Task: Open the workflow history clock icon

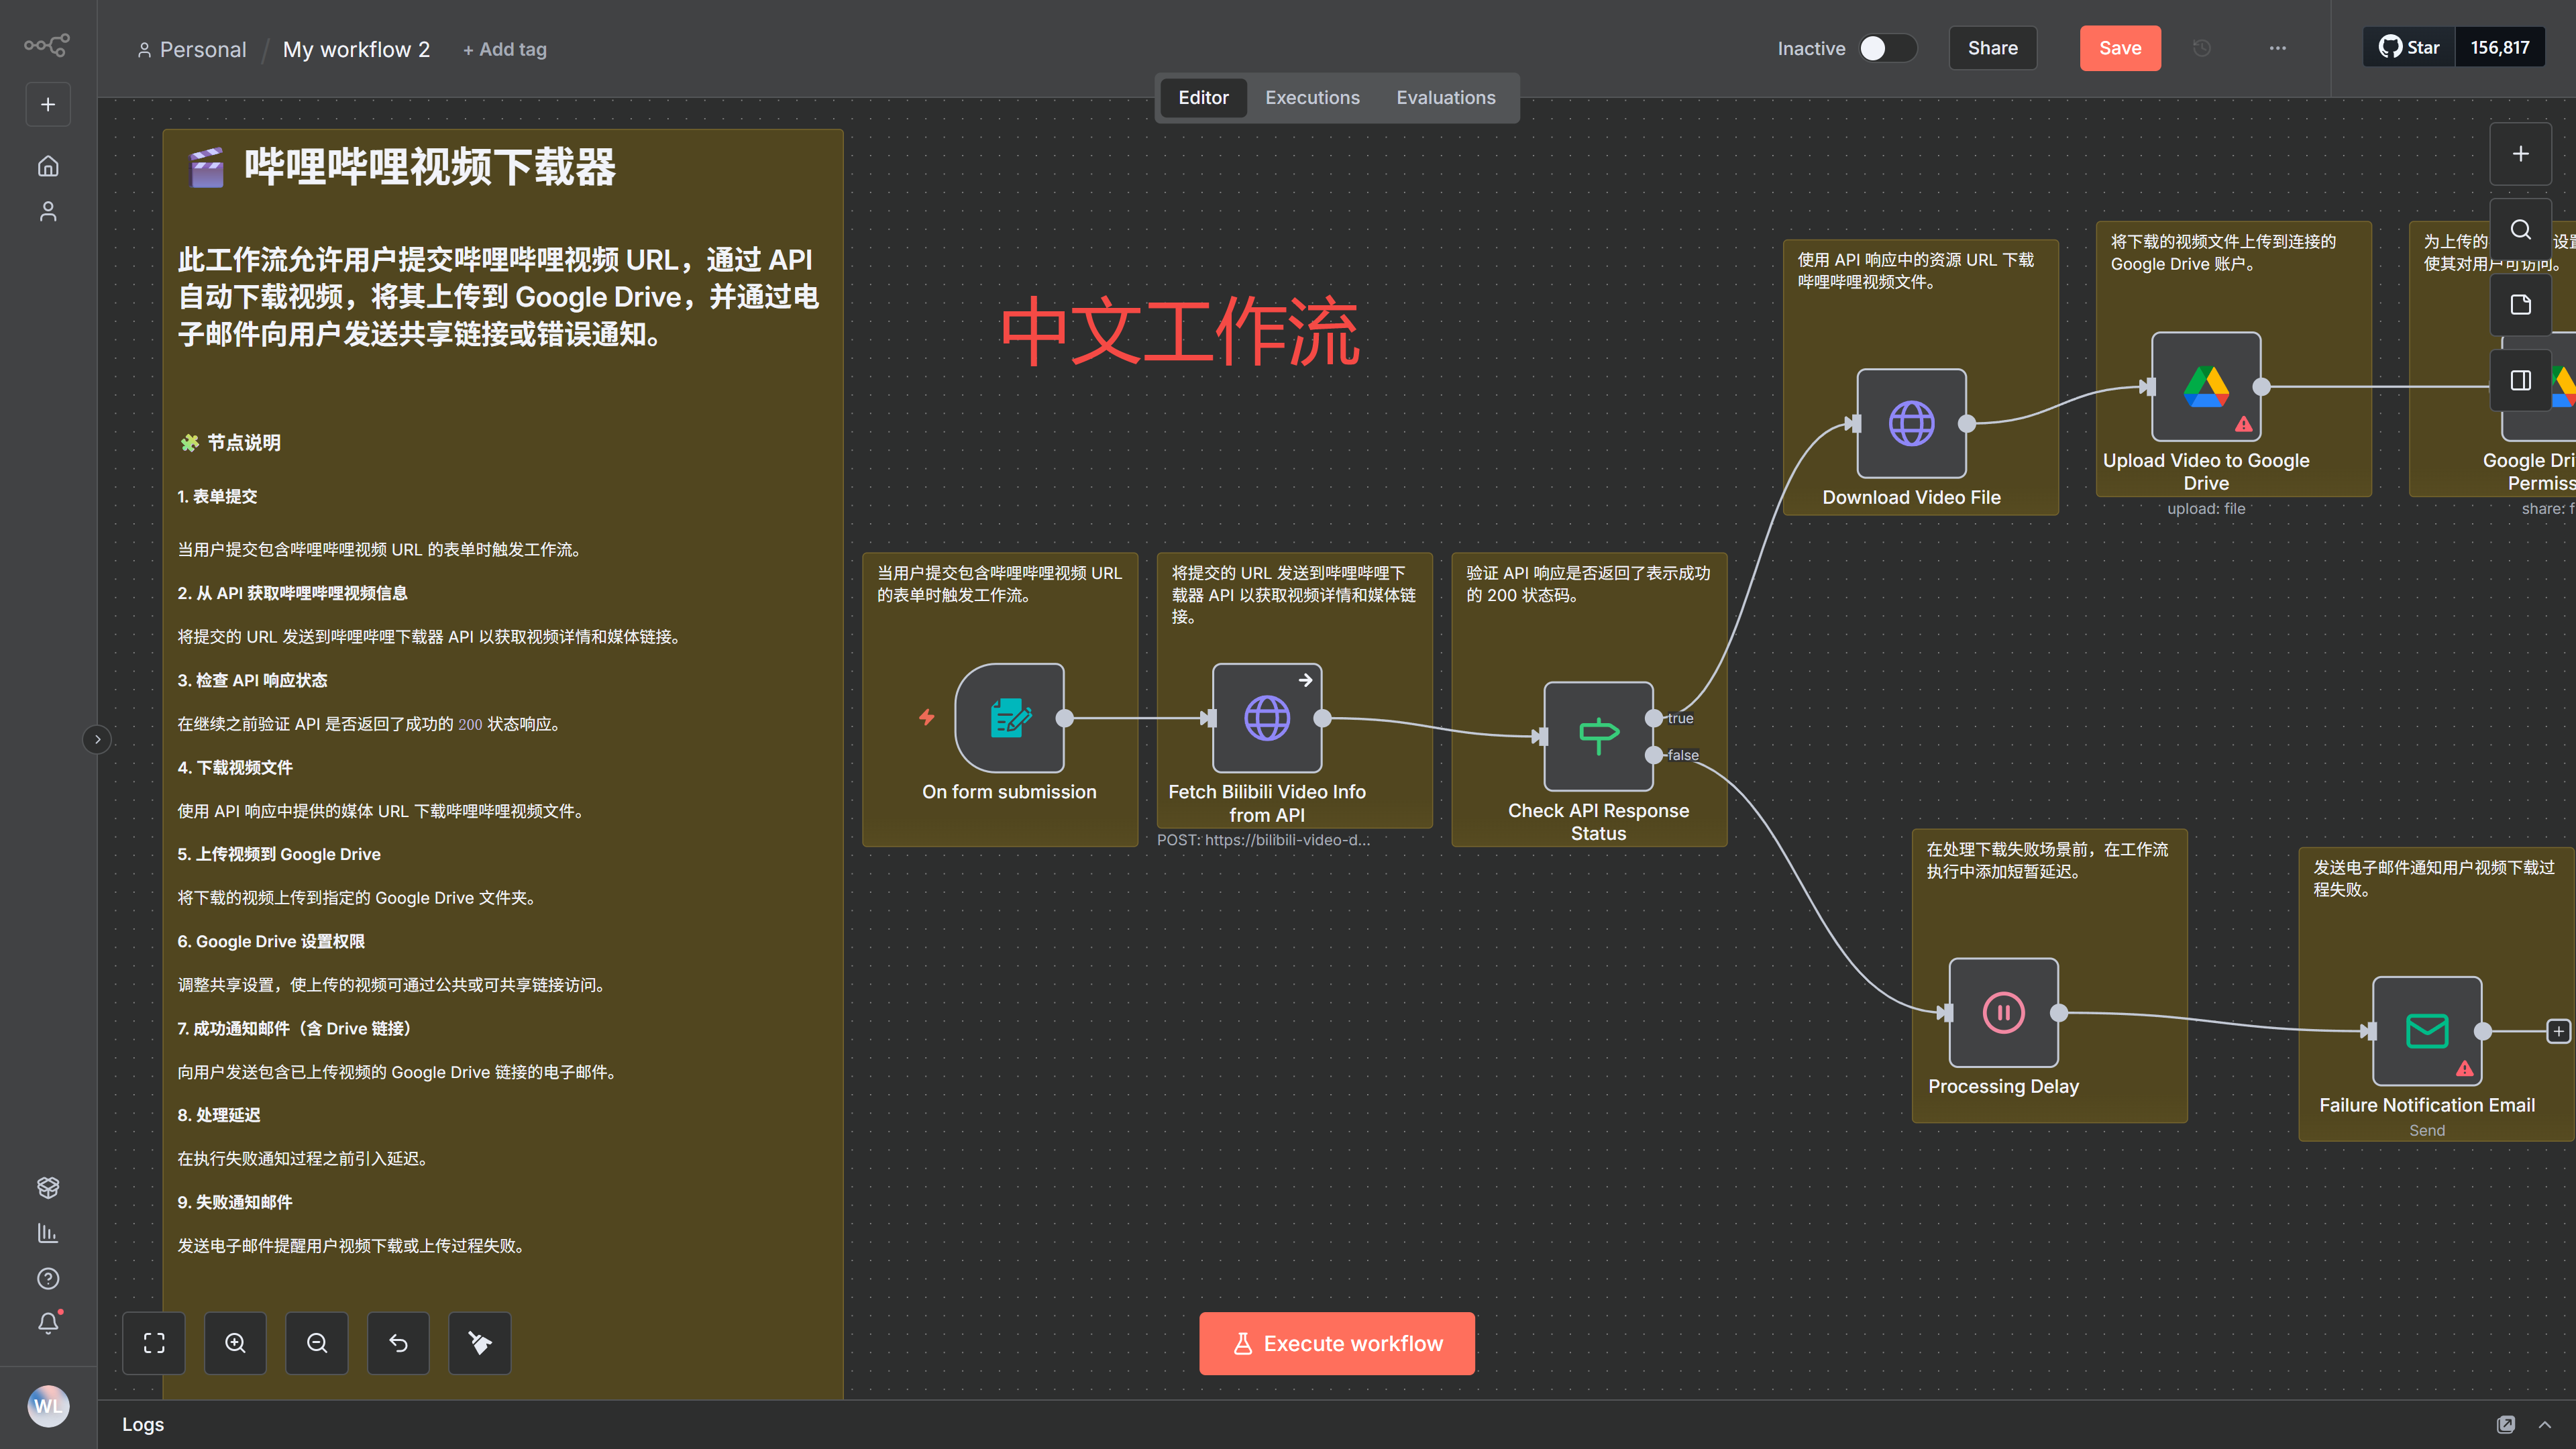Action: [2202, 48]
